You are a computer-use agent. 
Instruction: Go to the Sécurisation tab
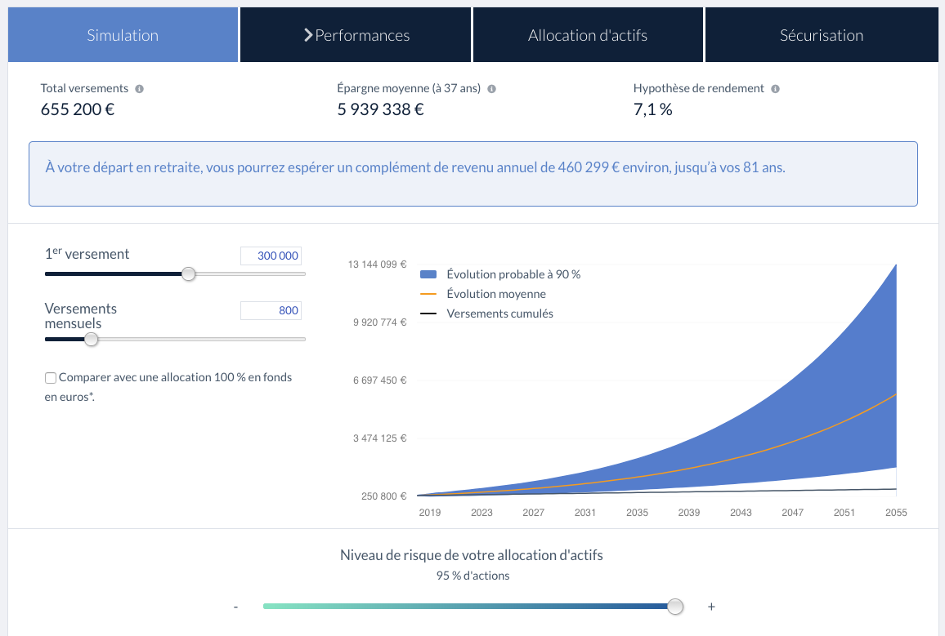[821, 35]
